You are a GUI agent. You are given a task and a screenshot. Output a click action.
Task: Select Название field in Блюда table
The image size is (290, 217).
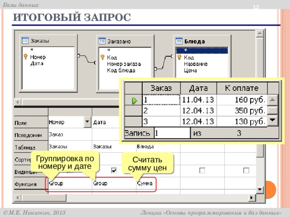pos(196,64)
